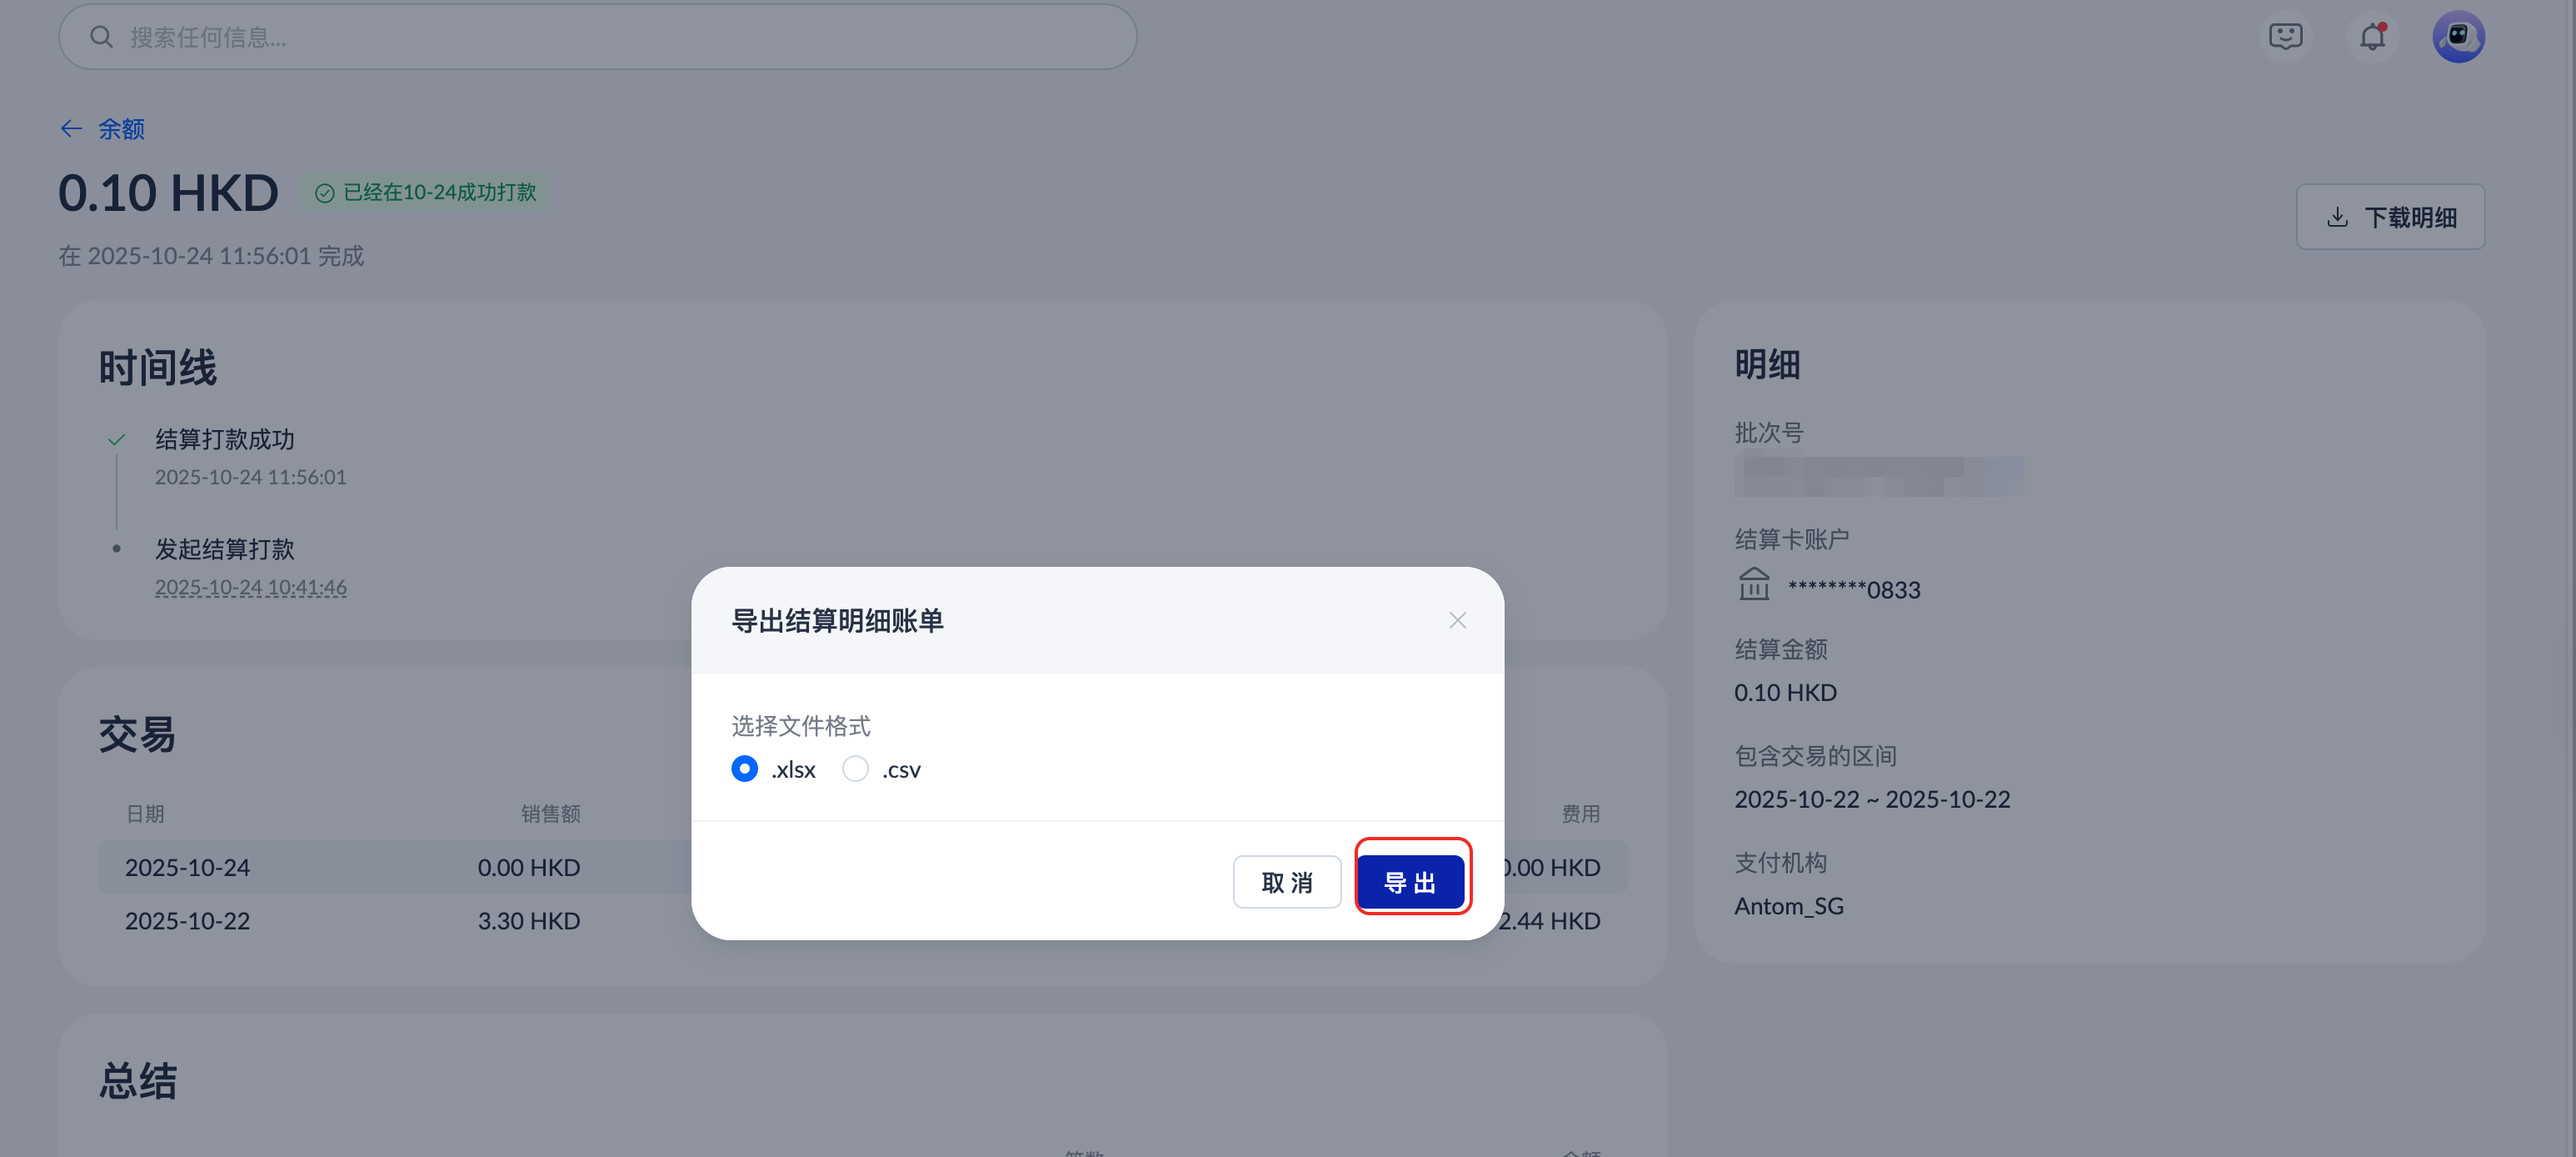This screenshot has width=2576, height=1157.
Task: Click the search magnifier icon
Action: coord(101,37)
